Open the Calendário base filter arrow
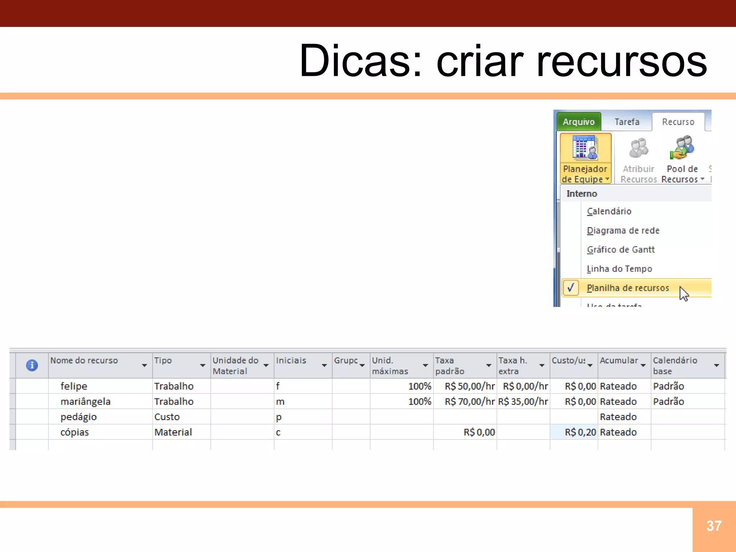This screenshot has height=552, width=736. pos(717,365)
